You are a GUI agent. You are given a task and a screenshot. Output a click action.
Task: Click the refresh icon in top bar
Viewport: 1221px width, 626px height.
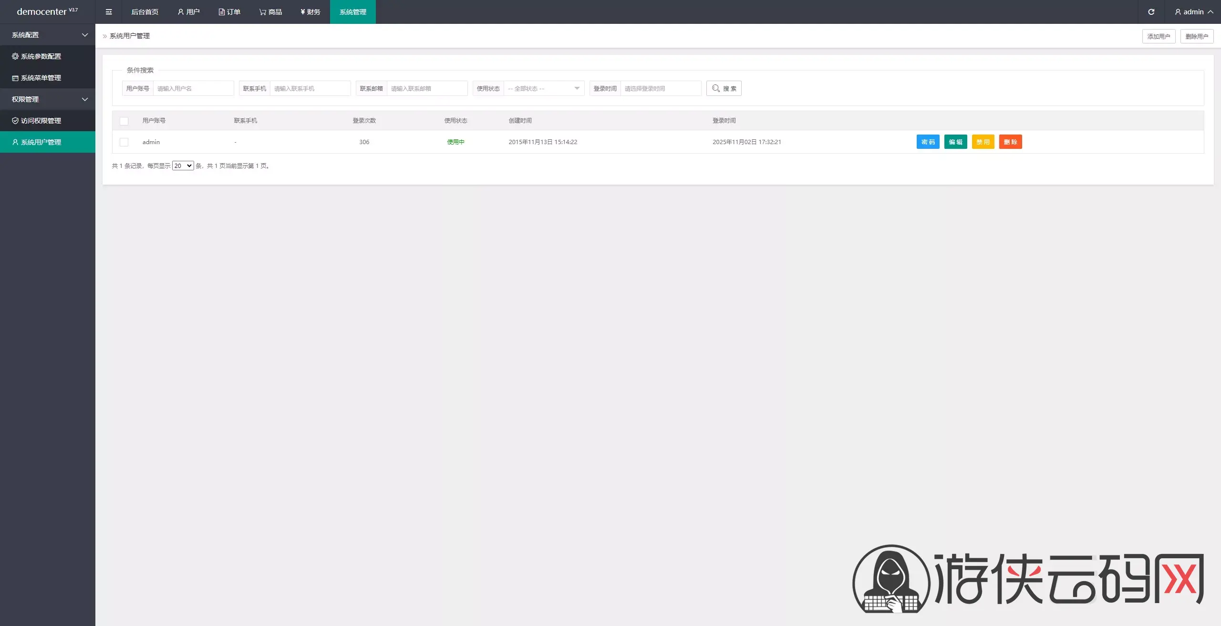[1151, 12]
